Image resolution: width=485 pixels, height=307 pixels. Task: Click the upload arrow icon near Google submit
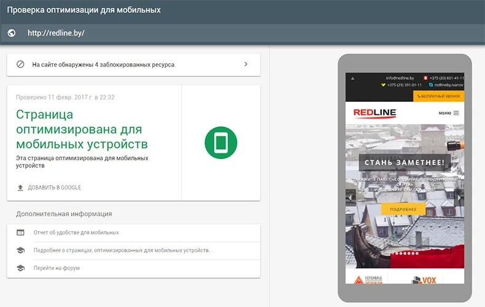click(20, 187)
